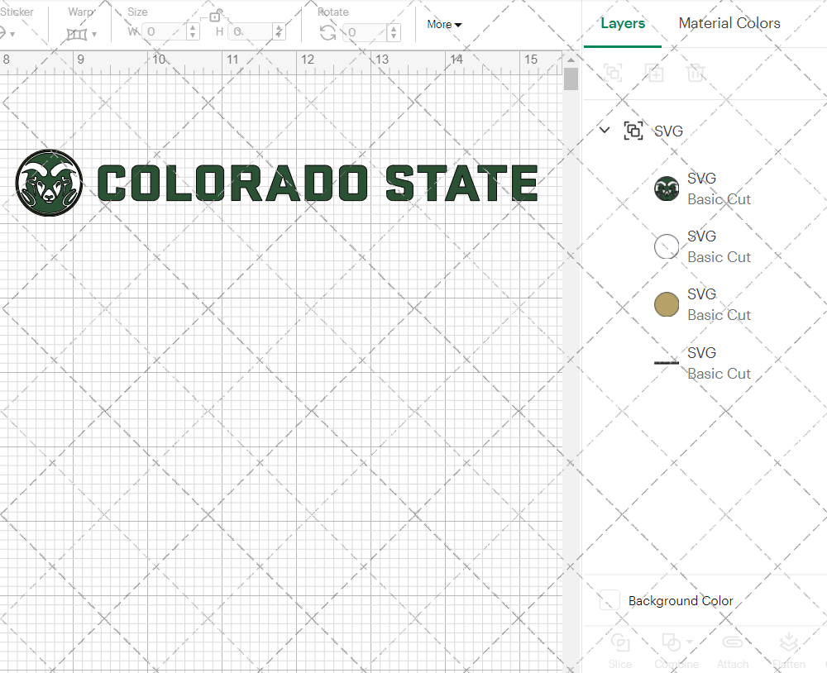
Task: Click the rotate stepper arrows
Action: [x=393, y=33]
